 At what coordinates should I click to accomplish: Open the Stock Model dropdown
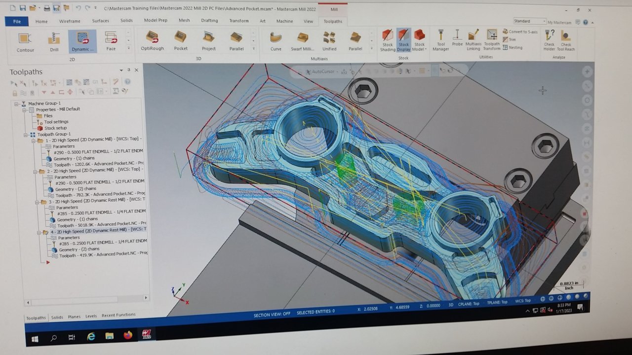420,40
